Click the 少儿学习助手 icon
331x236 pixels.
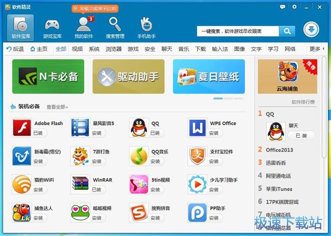[x=197, y=184]
